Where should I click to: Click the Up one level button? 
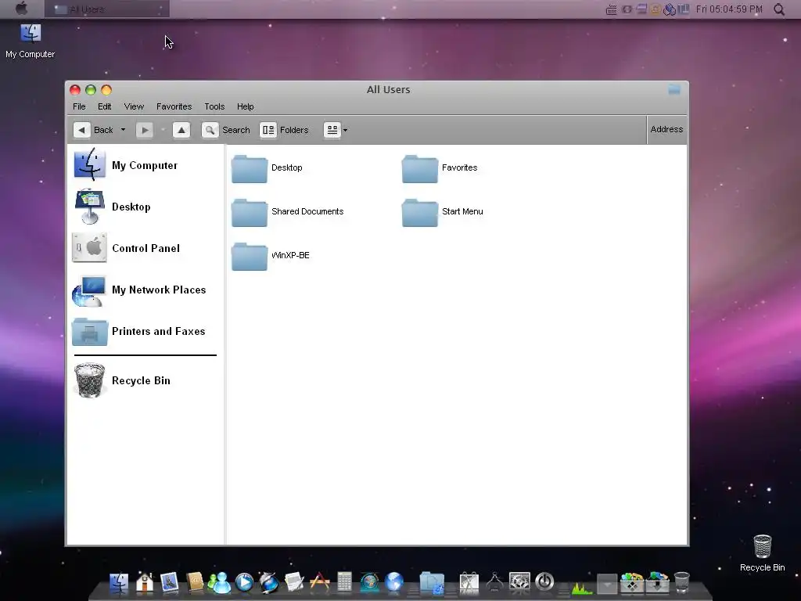click(181, 130)
